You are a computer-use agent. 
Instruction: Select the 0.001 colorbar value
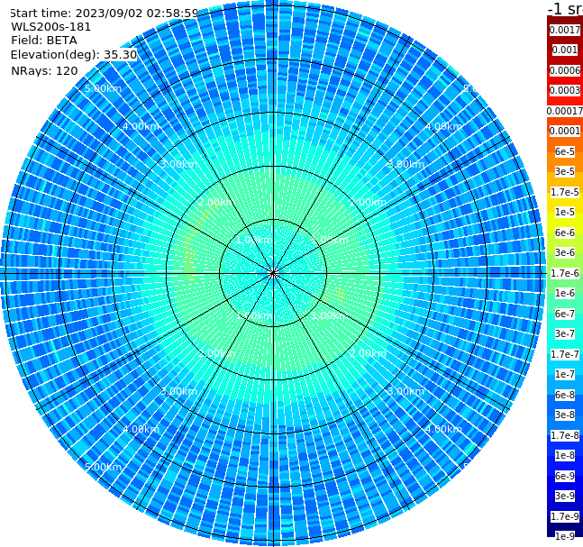565,50
